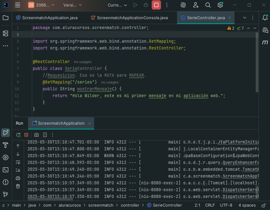The height and width of the screenshot is (210, 270).
Task: Open Notifications bell icon
Action: (265, 18)
